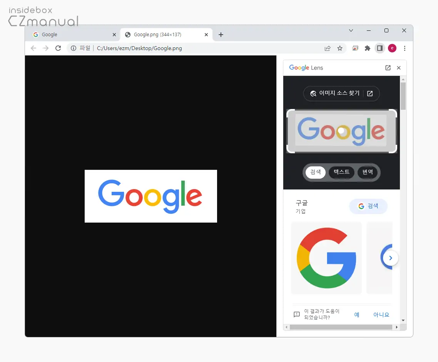Open Google Lens results in a new tab
438x362 pixels.
(388, 67)
